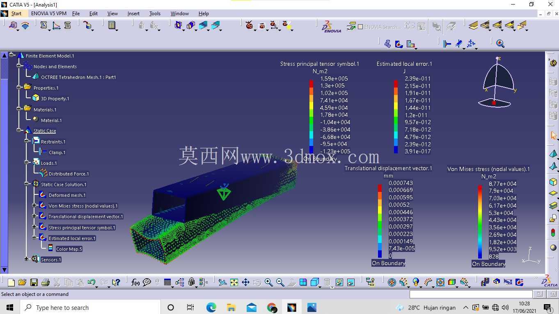Open File Explorer from the taskbar
The height and width of the screenshot is (314, 559).
tap(231, 307)
